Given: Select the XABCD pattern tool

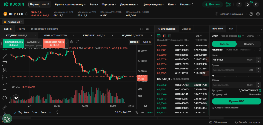Looking at the screenshot, I should click(5, 70).
